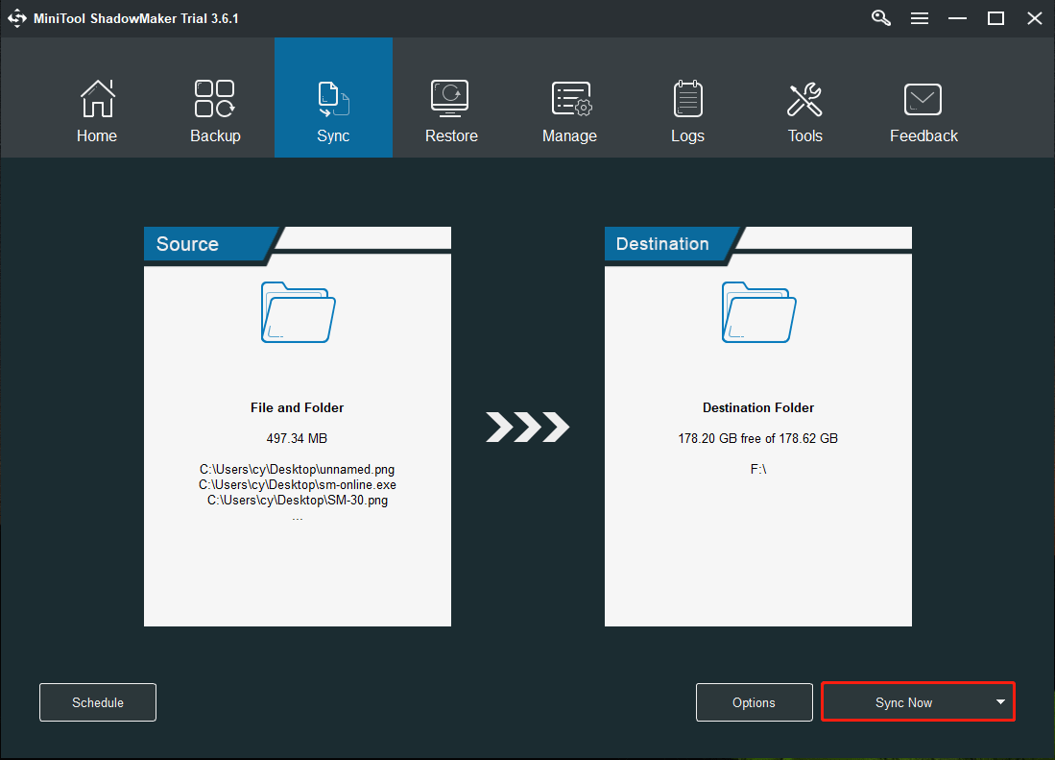This screenshot has width=1055, height=760.
Task: Open the hamburger menu in title bar
Action: (x=919, y=18)
